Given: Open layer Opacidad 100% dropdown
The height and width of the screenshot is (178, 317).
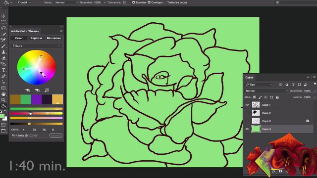Looking at the screenshot, I should [x=314, y=91].
